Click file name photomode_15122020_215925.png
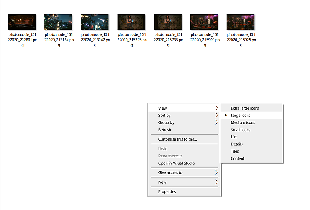Screen dimensions: 310x210 tap(241, 40)
